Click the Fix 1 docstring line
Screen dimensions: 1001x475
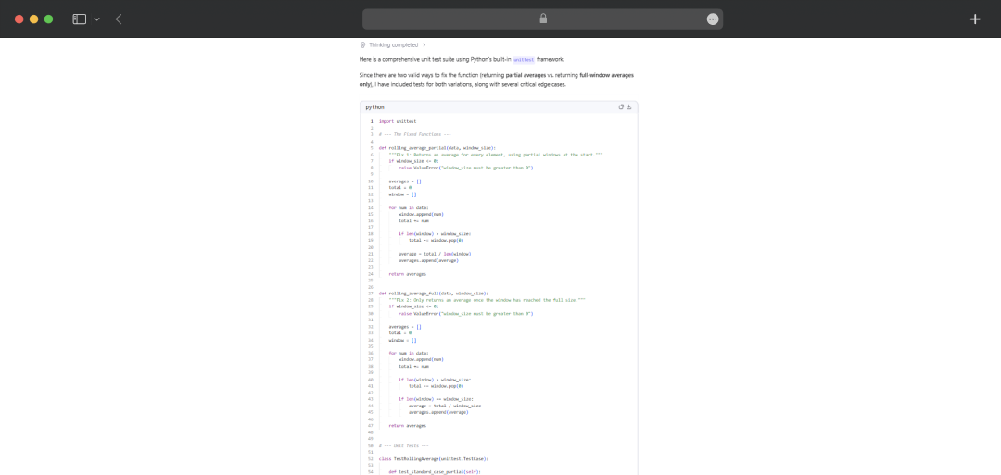[x=495, y=155]
